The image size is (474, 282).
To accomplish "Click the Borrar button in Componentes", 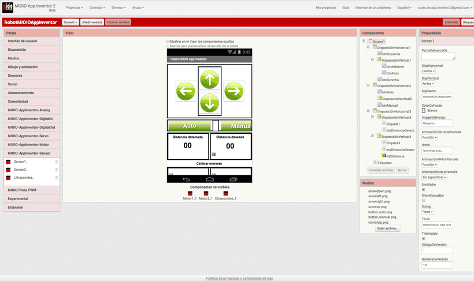I will [402, 170].
